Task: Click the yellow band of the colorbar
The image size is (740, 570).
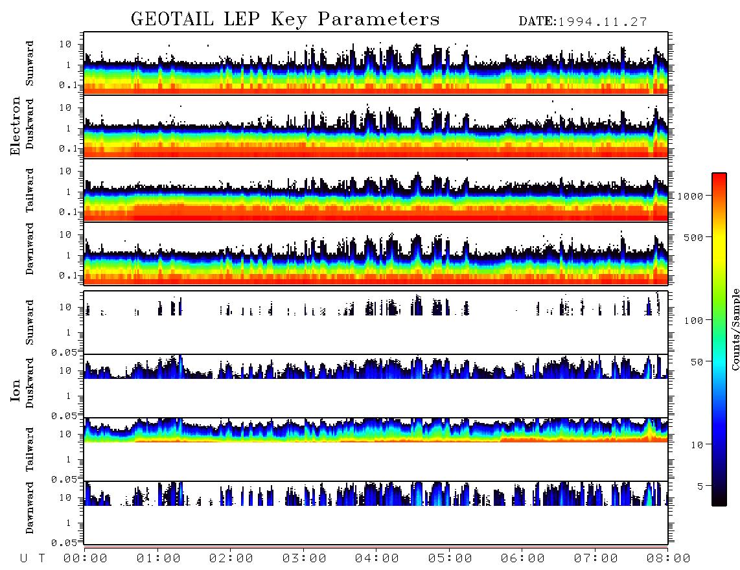Action: [x=719, y=243]
